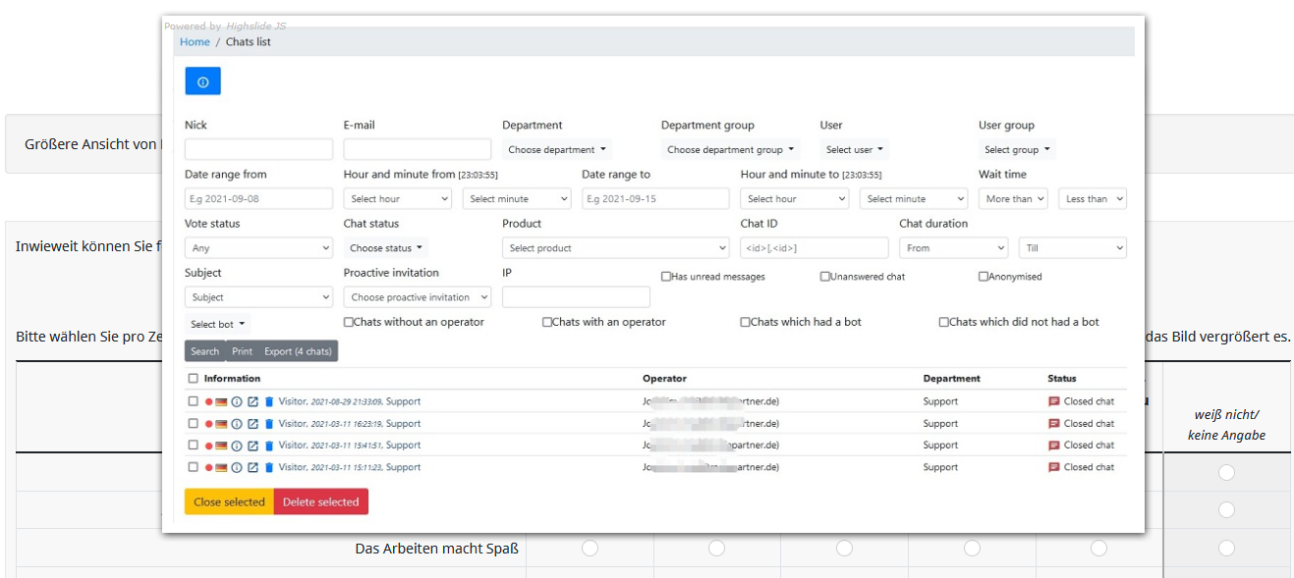Select all chats via the Information header checkbox
Viewport: 1294px width, 578px height.
(x=194, y=379)
